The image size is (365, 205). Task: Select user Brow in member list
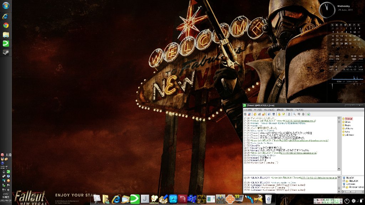(348, 122)
